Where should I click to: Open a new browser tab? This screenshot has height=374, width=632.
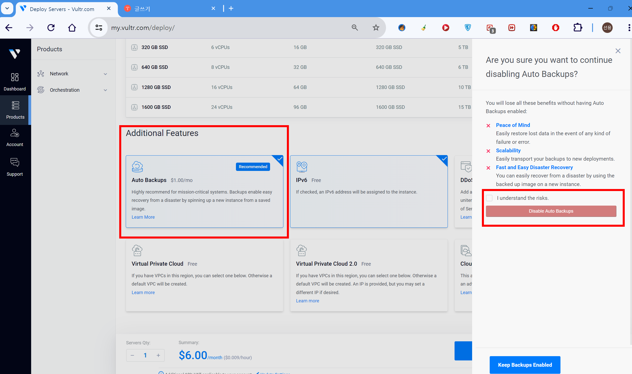point(231,9)
